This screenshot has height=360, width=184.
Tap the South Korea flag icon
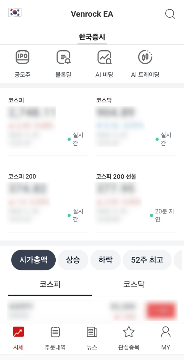15,12
